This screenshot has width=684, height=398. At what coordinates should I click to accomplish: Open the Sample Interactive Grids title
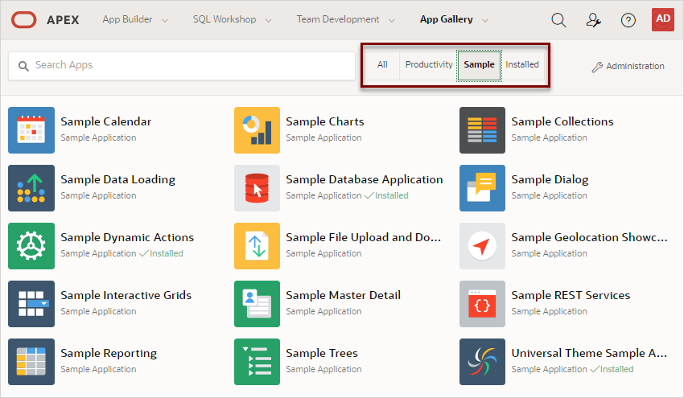click(126, 296)
